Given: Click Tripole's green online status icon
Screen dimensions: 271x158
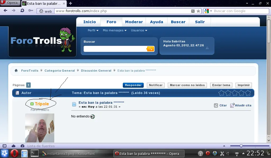Looking at the screenshot, I should point(32,104).
